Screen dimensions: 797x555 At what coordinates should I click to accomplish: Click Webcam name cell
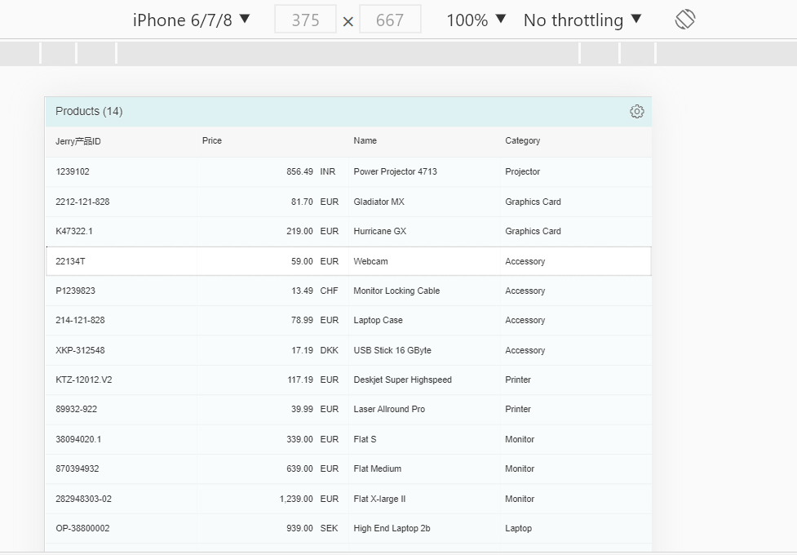tap(370, 261)
